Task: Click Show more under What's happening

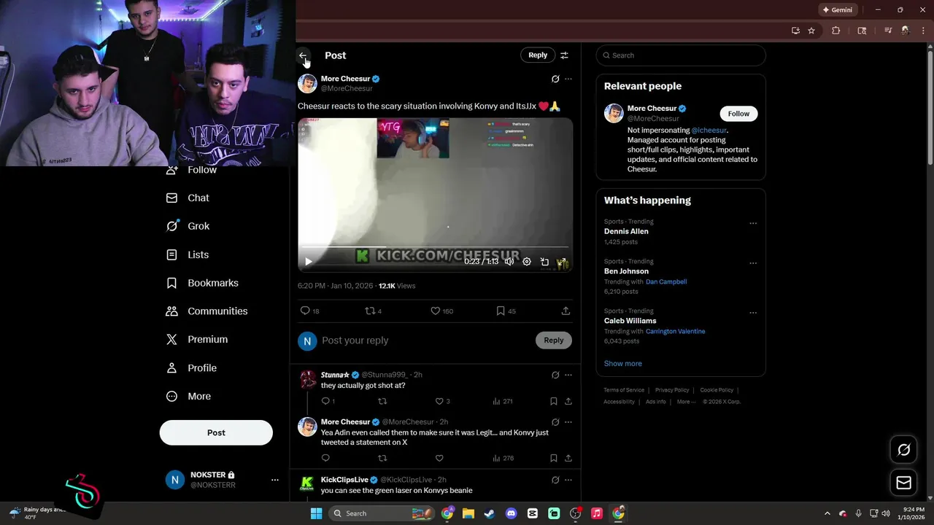Action: tap(623, 363)
